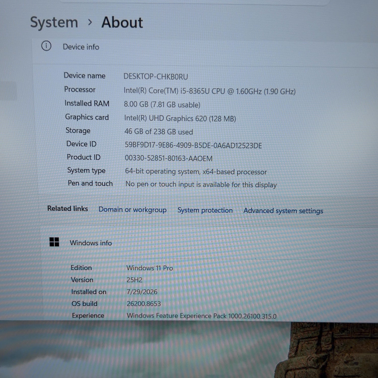
Task: Click the Installed on label
Action: (x=89, y=292)
